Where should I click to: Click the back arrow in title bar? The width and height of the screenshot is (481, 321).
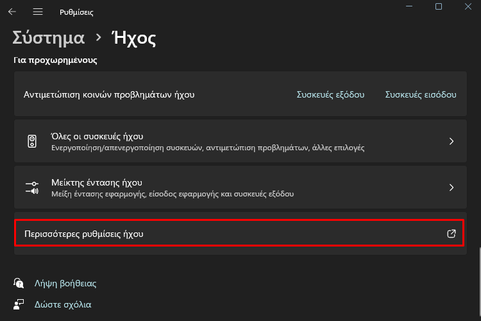[x=12, y=12]
